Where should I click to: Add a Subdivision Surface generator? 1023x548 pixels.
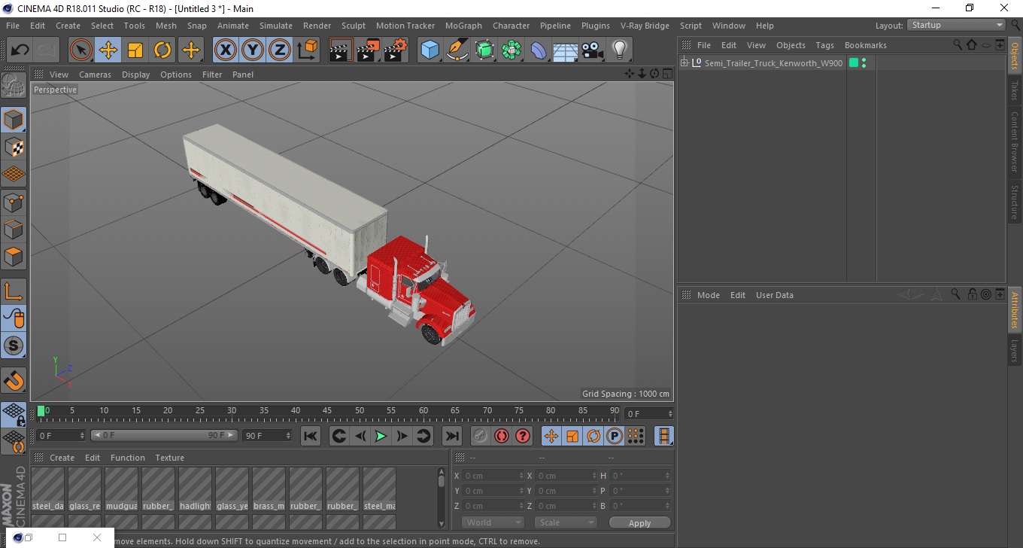(484, 50)
